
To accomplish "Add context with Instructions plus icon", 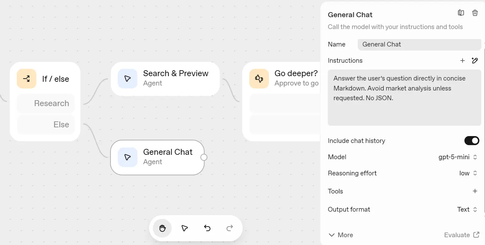I will tap(463, 61).
